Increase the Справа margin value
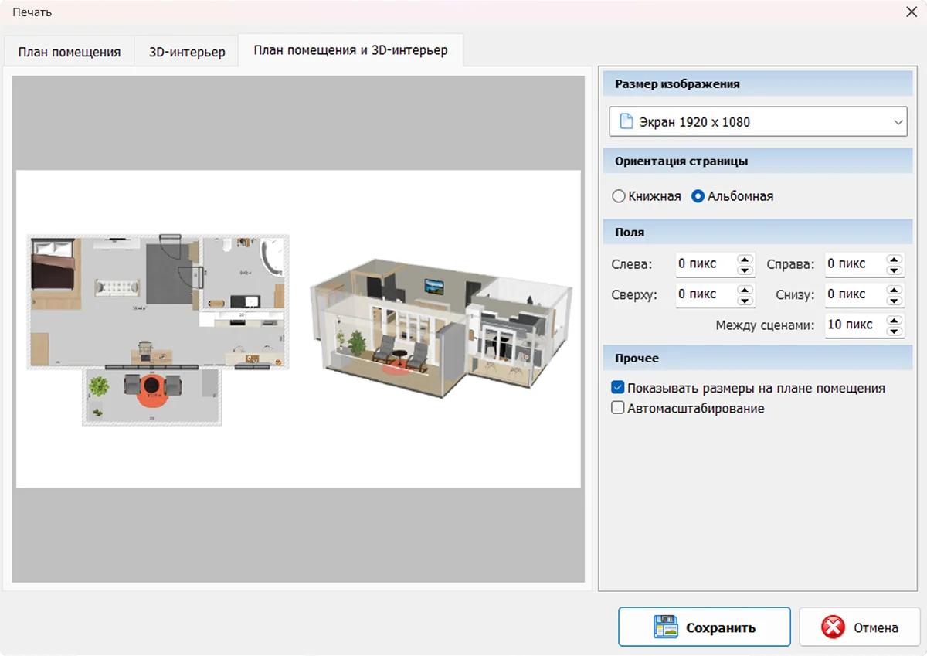The width and height of the screenshot is (927, 656). (x=895, y=260)
